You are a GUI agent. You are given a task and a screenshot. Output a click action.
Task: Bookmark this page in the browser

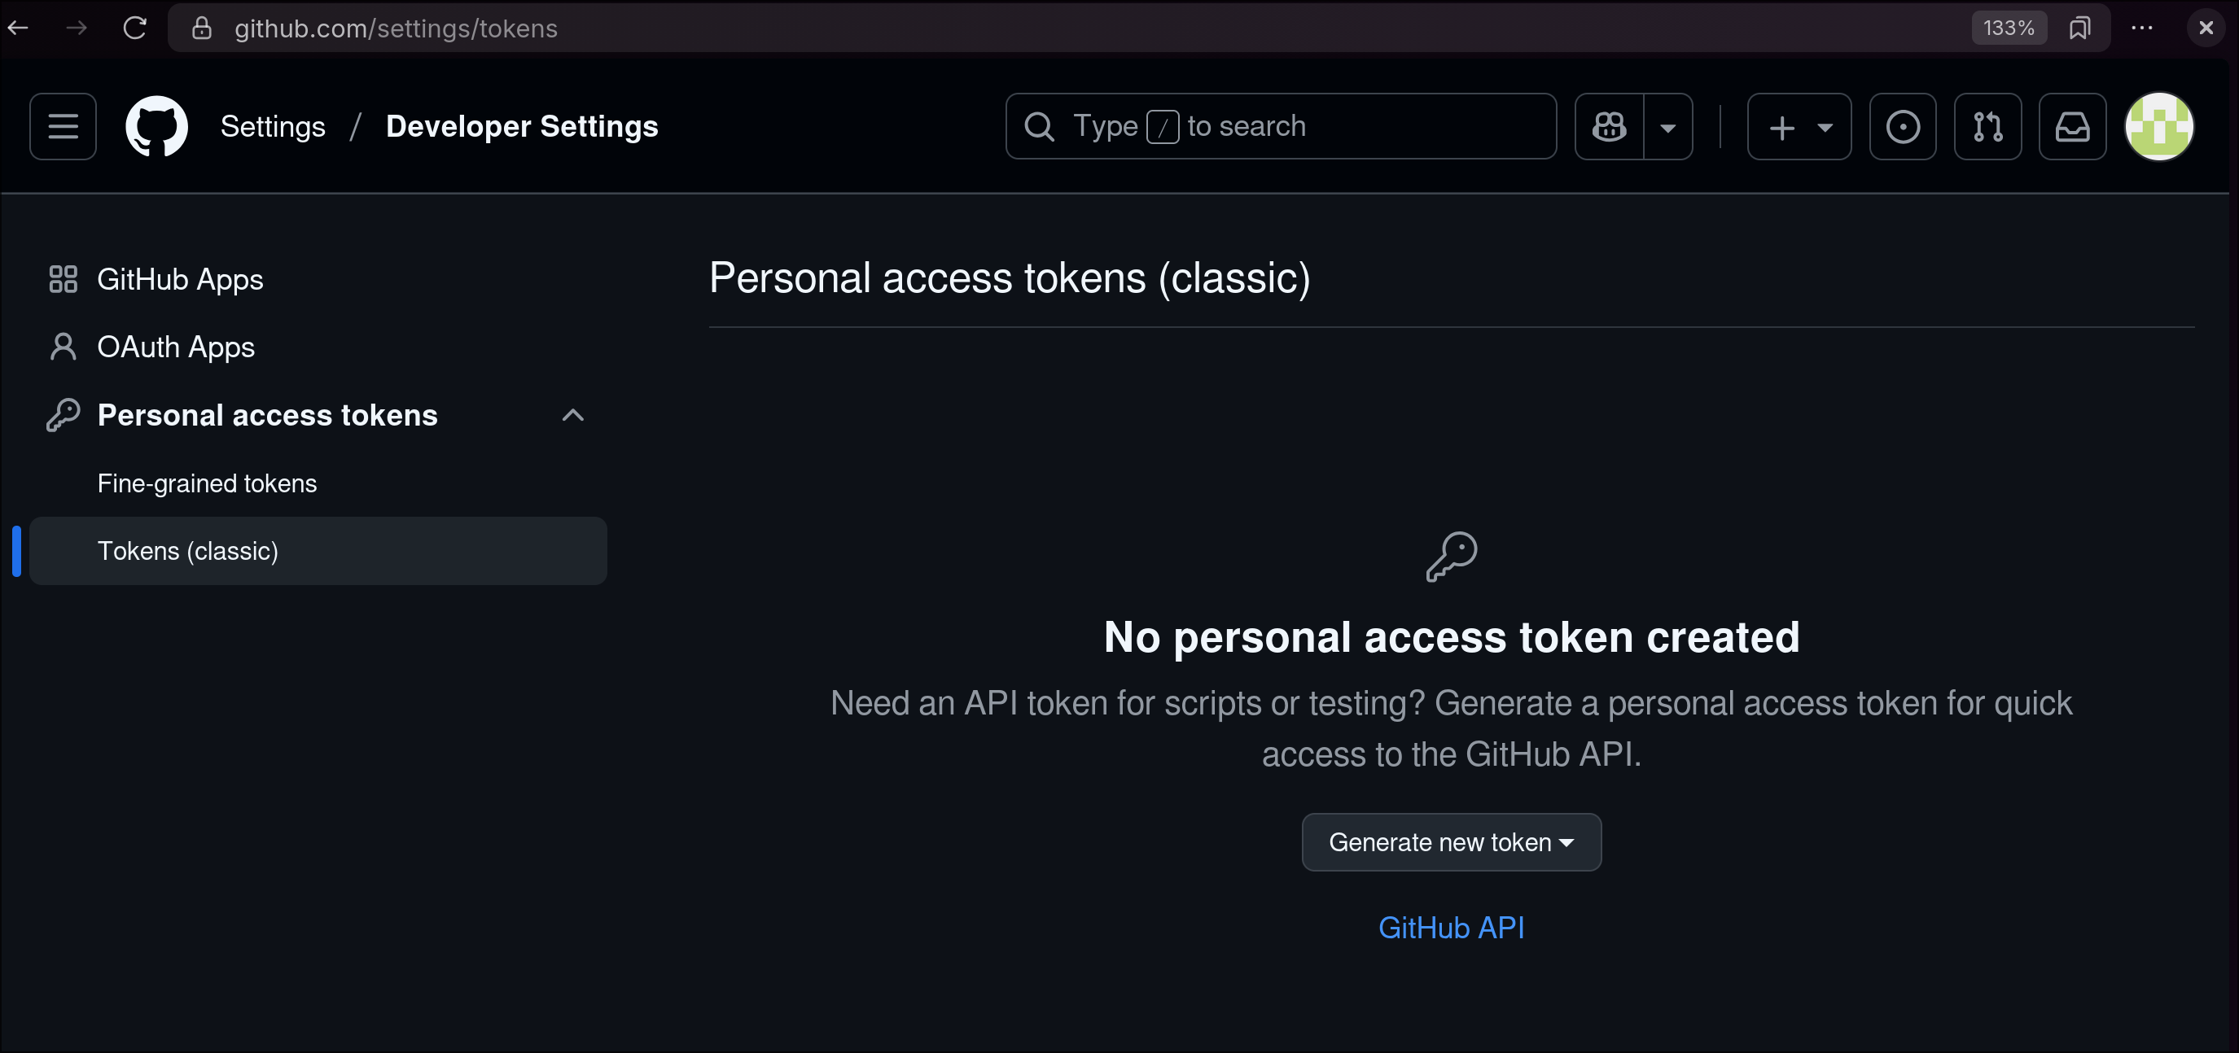click(2079, 28)
